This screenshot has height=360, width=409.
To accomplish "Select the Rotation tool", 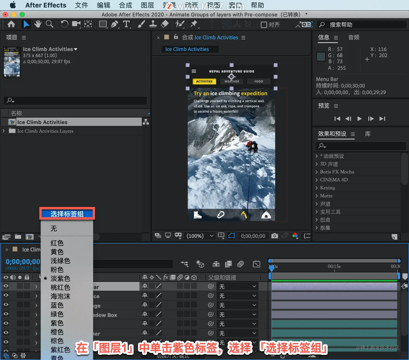I will (64, 24).
